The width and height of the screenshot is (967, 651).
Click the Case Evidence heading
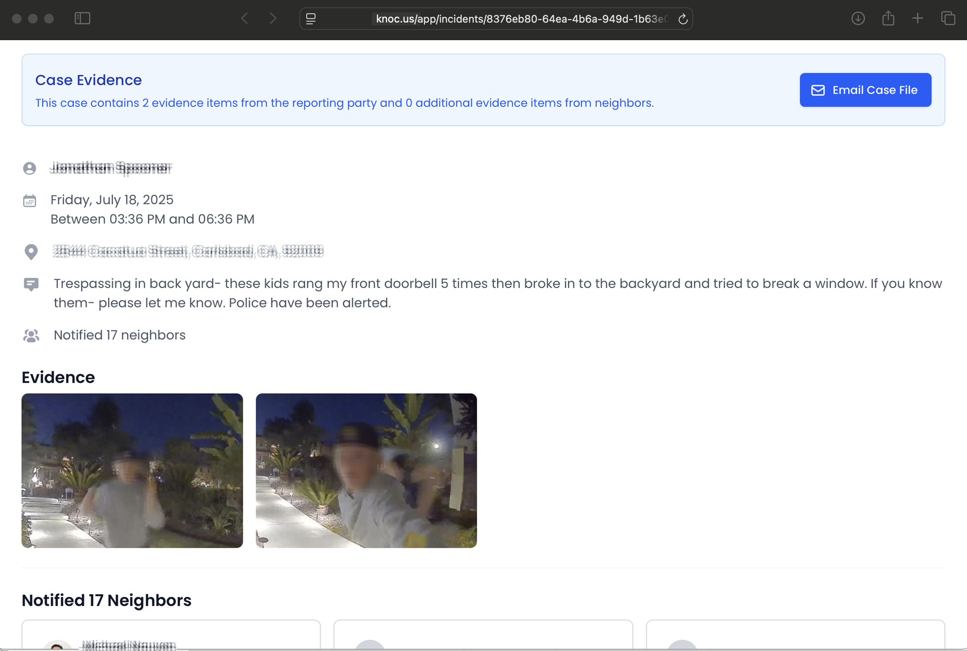click(89, 80)
